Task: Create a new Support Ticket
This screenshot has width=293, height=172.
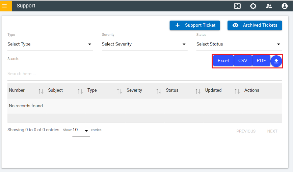Action: tap(195, 25)
